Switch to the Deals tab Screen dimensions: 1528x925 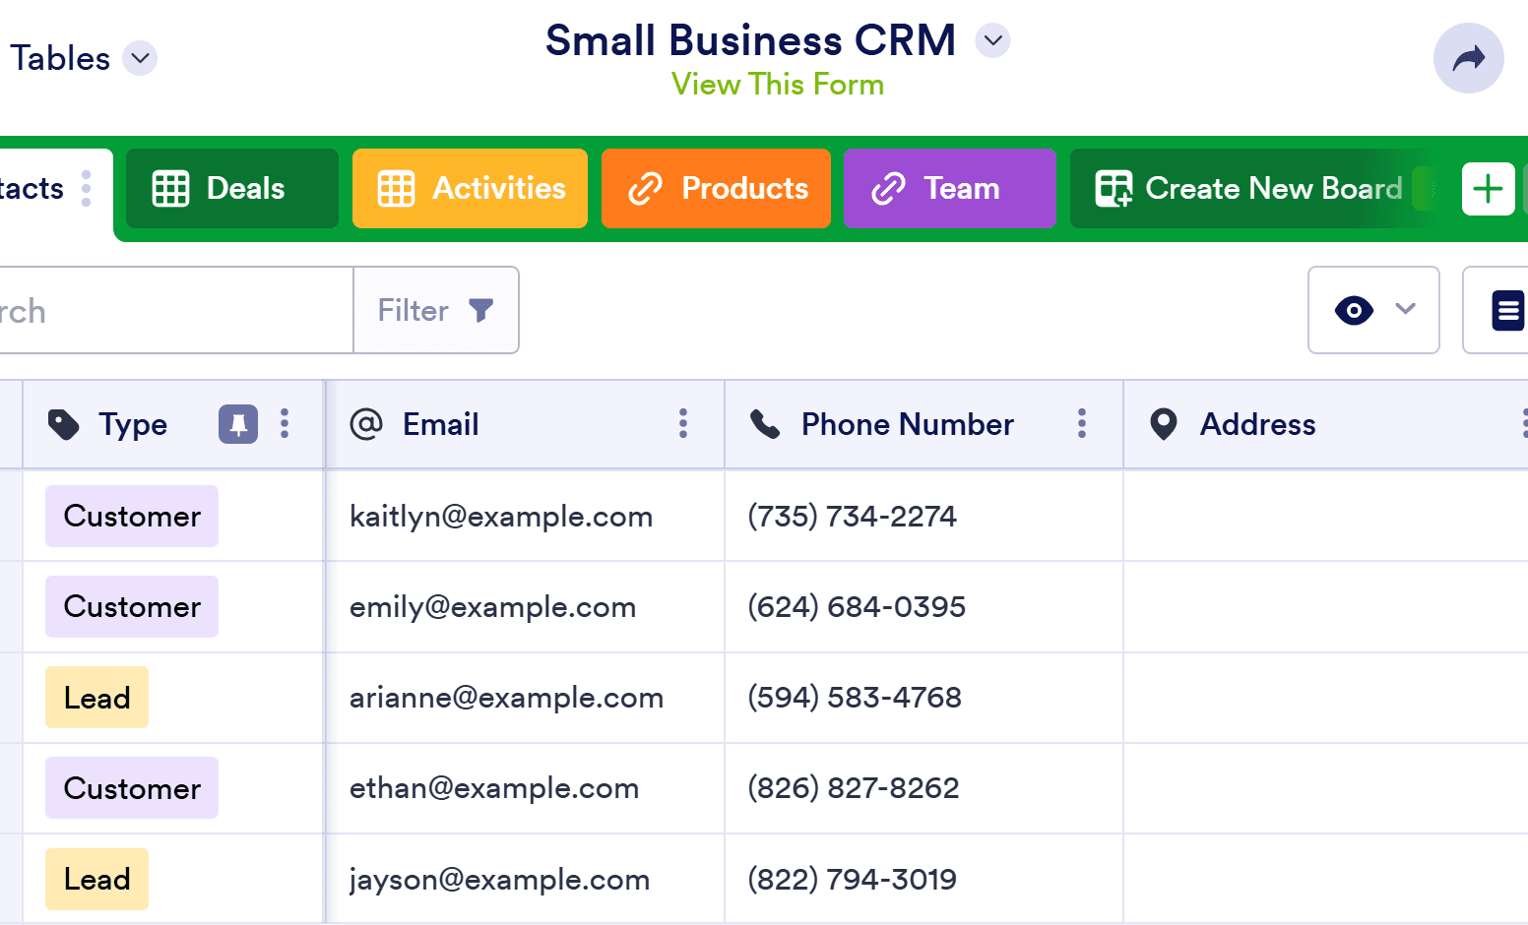[x=232, y=188]
